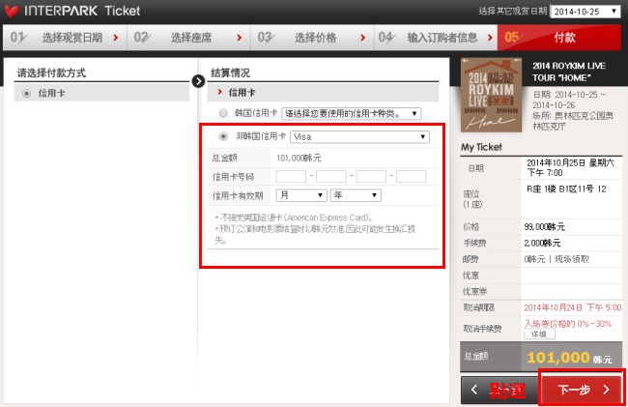
Task: Click the R座 1楼 B1区11号 seat text
Action: 566,189
